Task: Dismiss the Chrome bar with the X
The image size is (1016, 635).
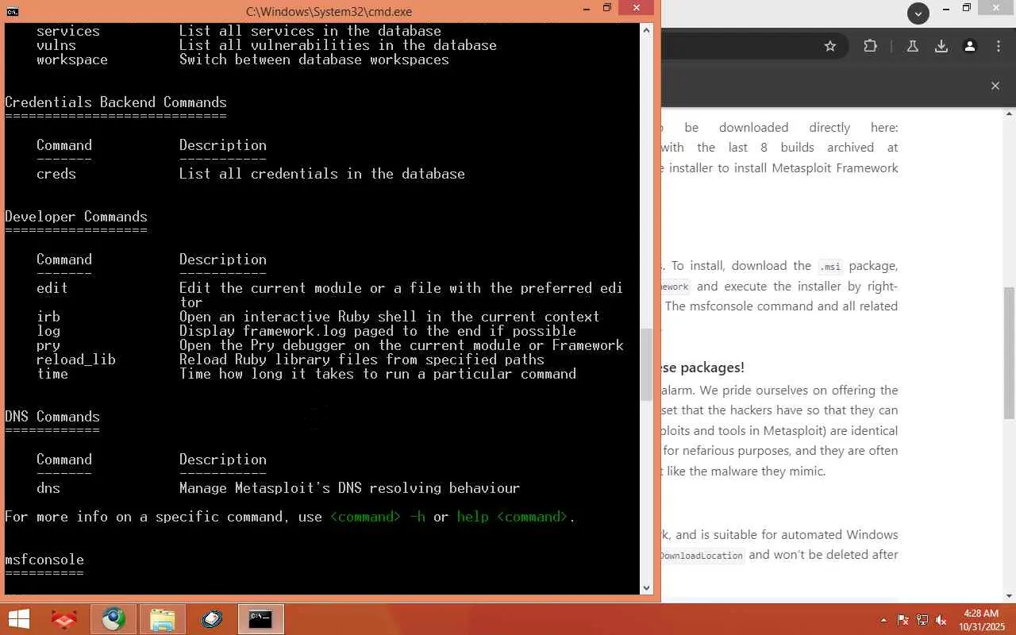Action: [995, 86]
